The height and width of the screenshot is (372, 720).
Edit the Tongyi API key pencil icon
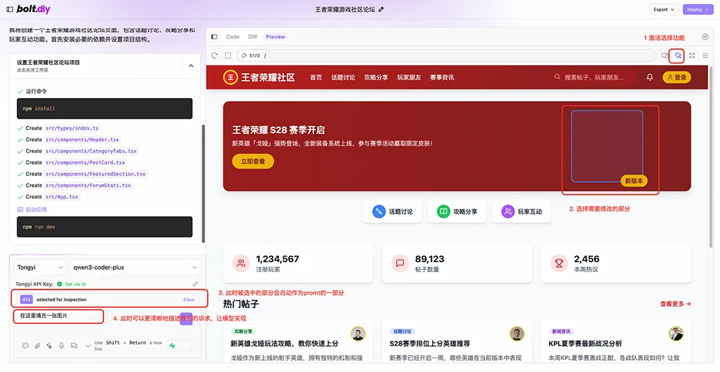point(195,284)
